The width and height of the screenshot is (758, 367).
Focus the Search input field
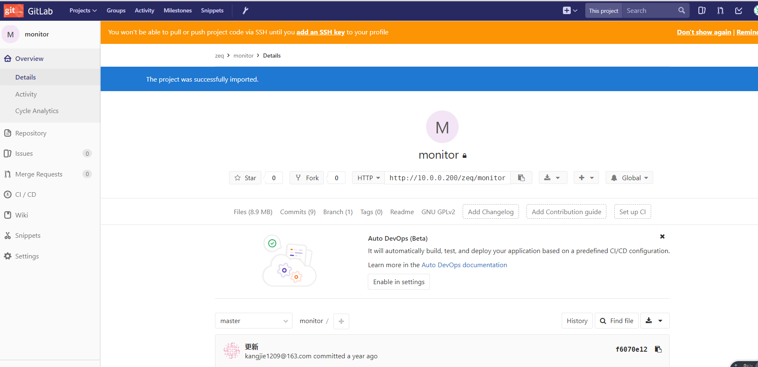pyautogui.click(x=650, y=10)
